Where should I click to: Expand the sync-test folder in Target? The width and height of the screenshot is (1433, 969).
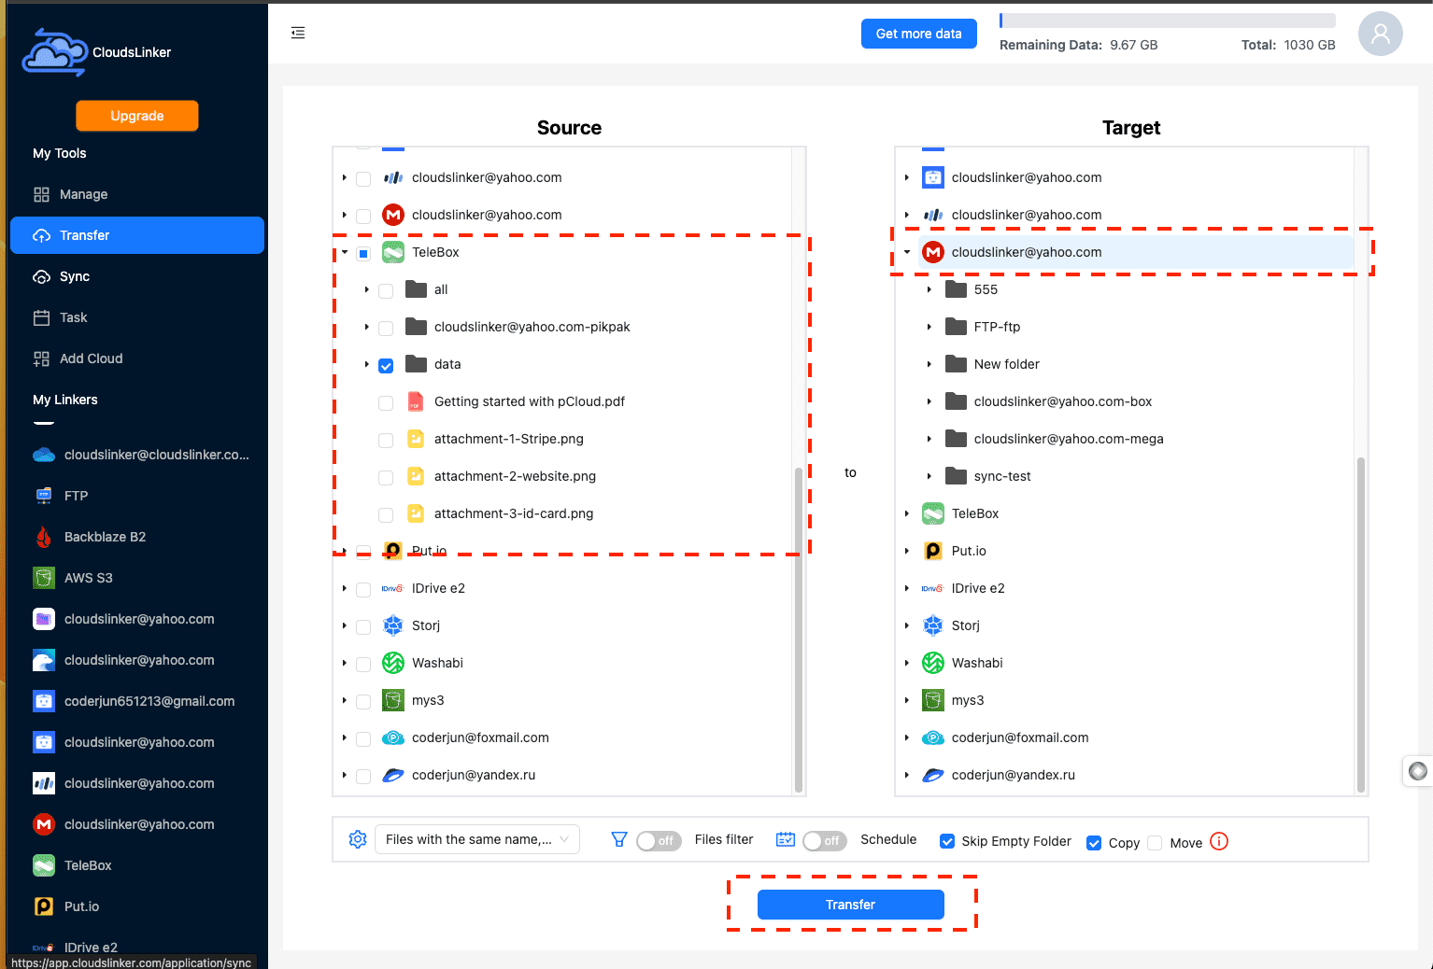[929, 476]
